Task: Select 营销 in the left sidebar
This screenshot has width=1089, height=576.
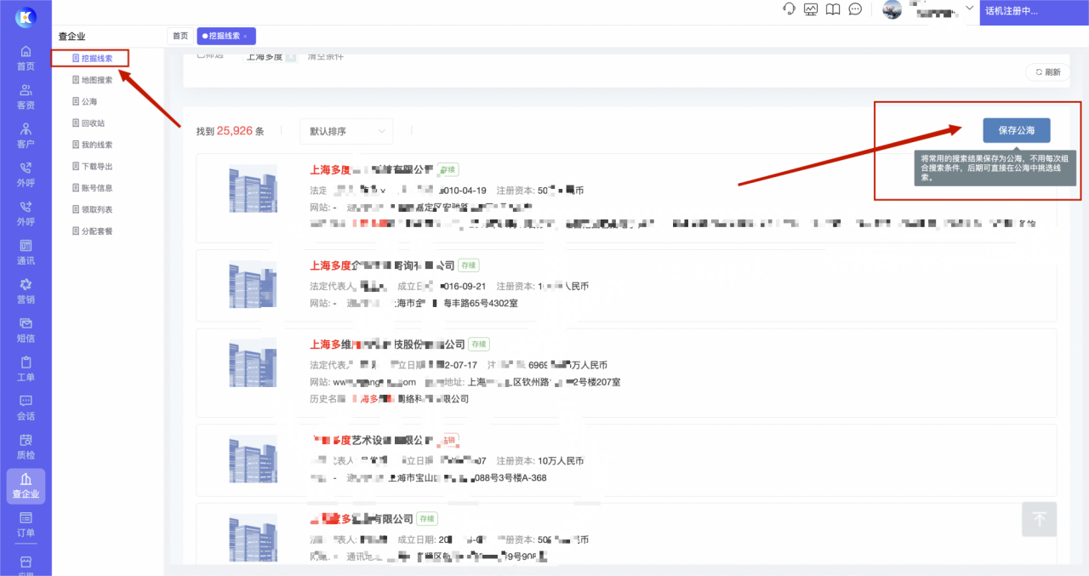Action: point(26,291)
